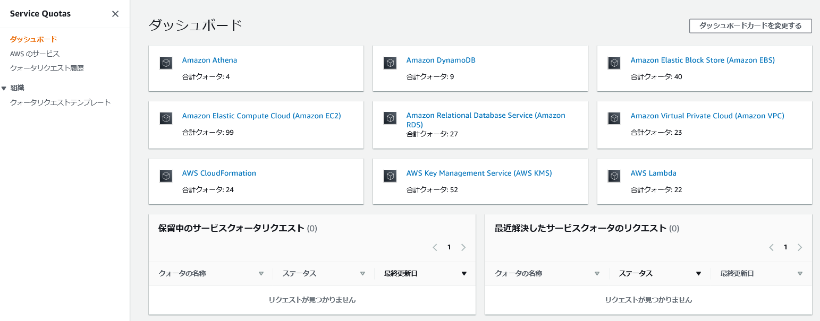Sort resolved requests by ステータス

(x=699, y=274)
